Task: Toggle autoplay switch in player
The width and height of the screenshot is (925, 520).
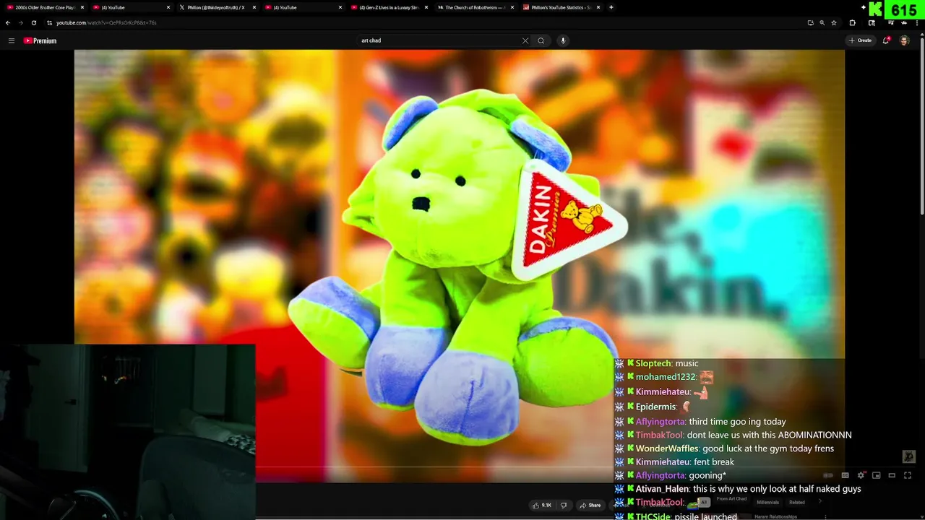Action: pyautogui.click(x=828, y=475)
